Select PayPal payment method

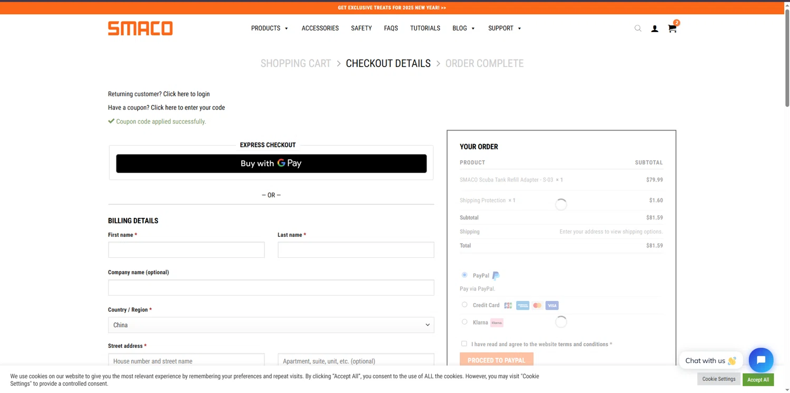[x=465, y=275]
